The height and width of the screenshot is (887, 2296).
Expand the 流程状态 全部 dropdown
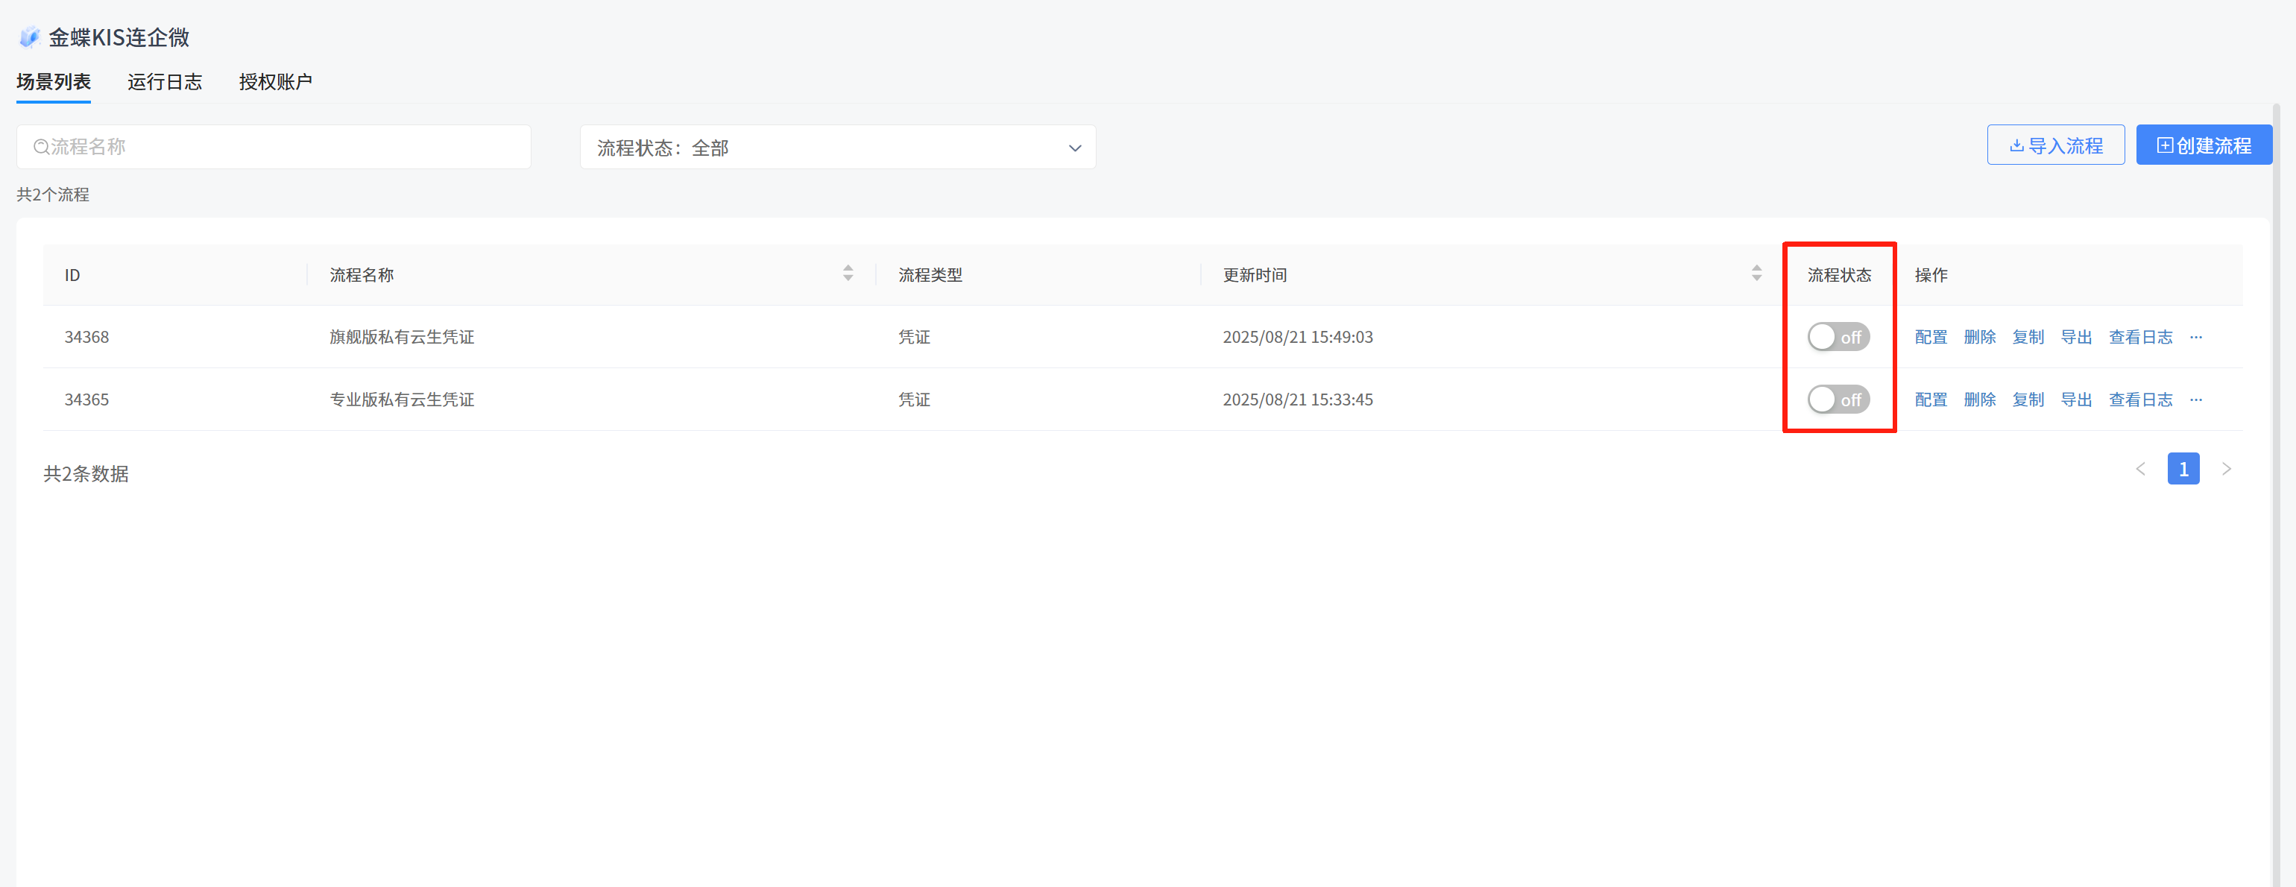pyautogui.click(x=837, y=147)
